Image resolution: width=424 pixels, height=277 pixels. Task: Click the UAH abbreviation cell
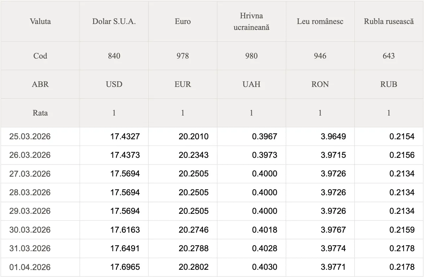[x=251, y=84]
